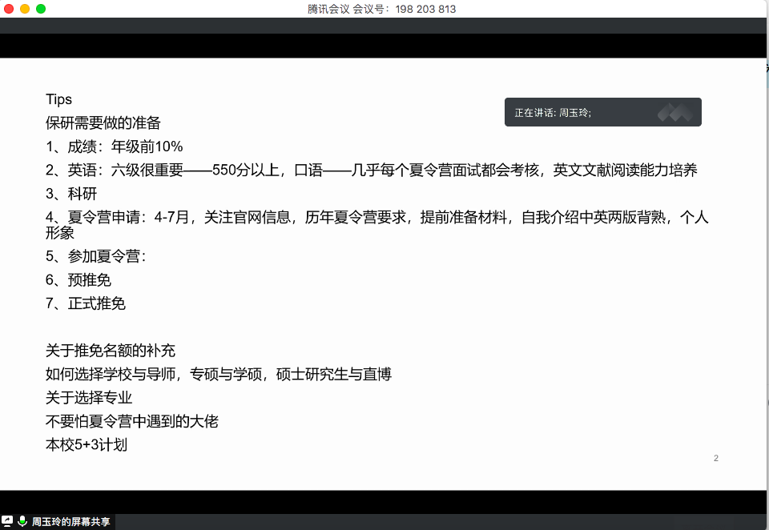This screenshot has height=530, width=769.
Task: Click the 7、正式推免 line
Action: coord(86,303)
